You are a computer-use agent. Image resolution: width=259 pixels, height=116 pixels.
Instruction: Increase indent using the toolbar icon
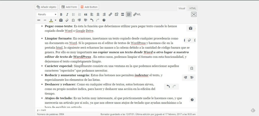[x=85, y=20]
